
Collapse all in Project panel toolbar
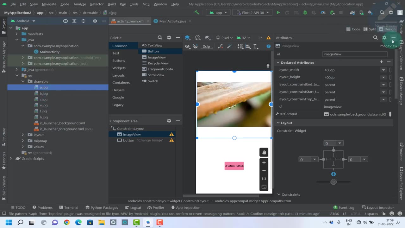coord(84,21)
